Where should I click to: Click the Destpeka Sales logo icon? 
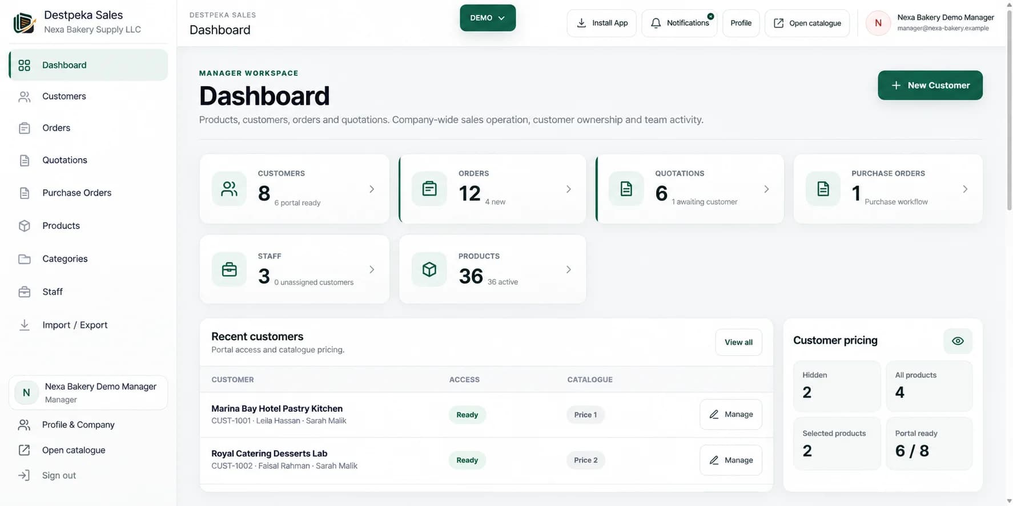24,23
